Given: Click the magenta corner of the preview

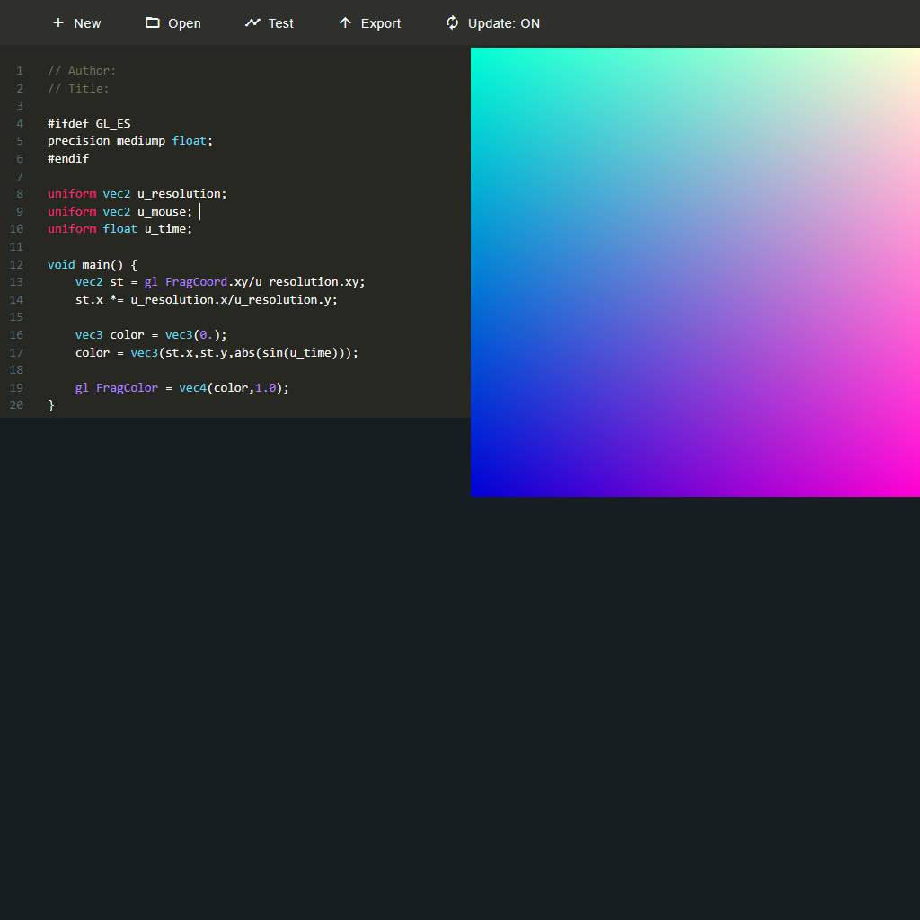Looking at the screenshot, I should 907,485.
